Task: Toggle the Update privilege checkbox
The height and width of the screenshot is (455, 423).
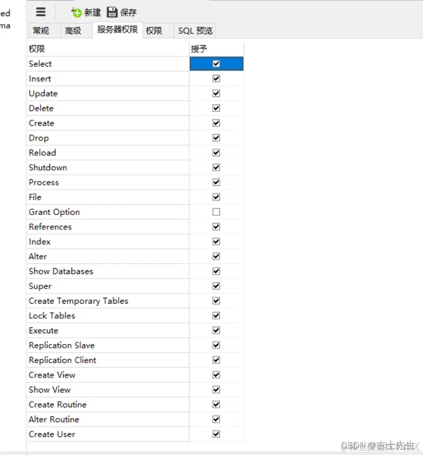Action: (216, 93)
